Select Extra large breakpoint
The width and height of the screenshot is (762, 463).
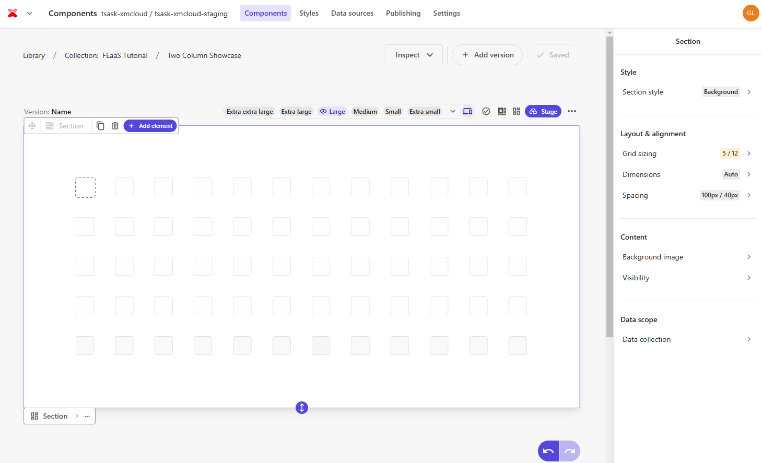click(296, 112)
